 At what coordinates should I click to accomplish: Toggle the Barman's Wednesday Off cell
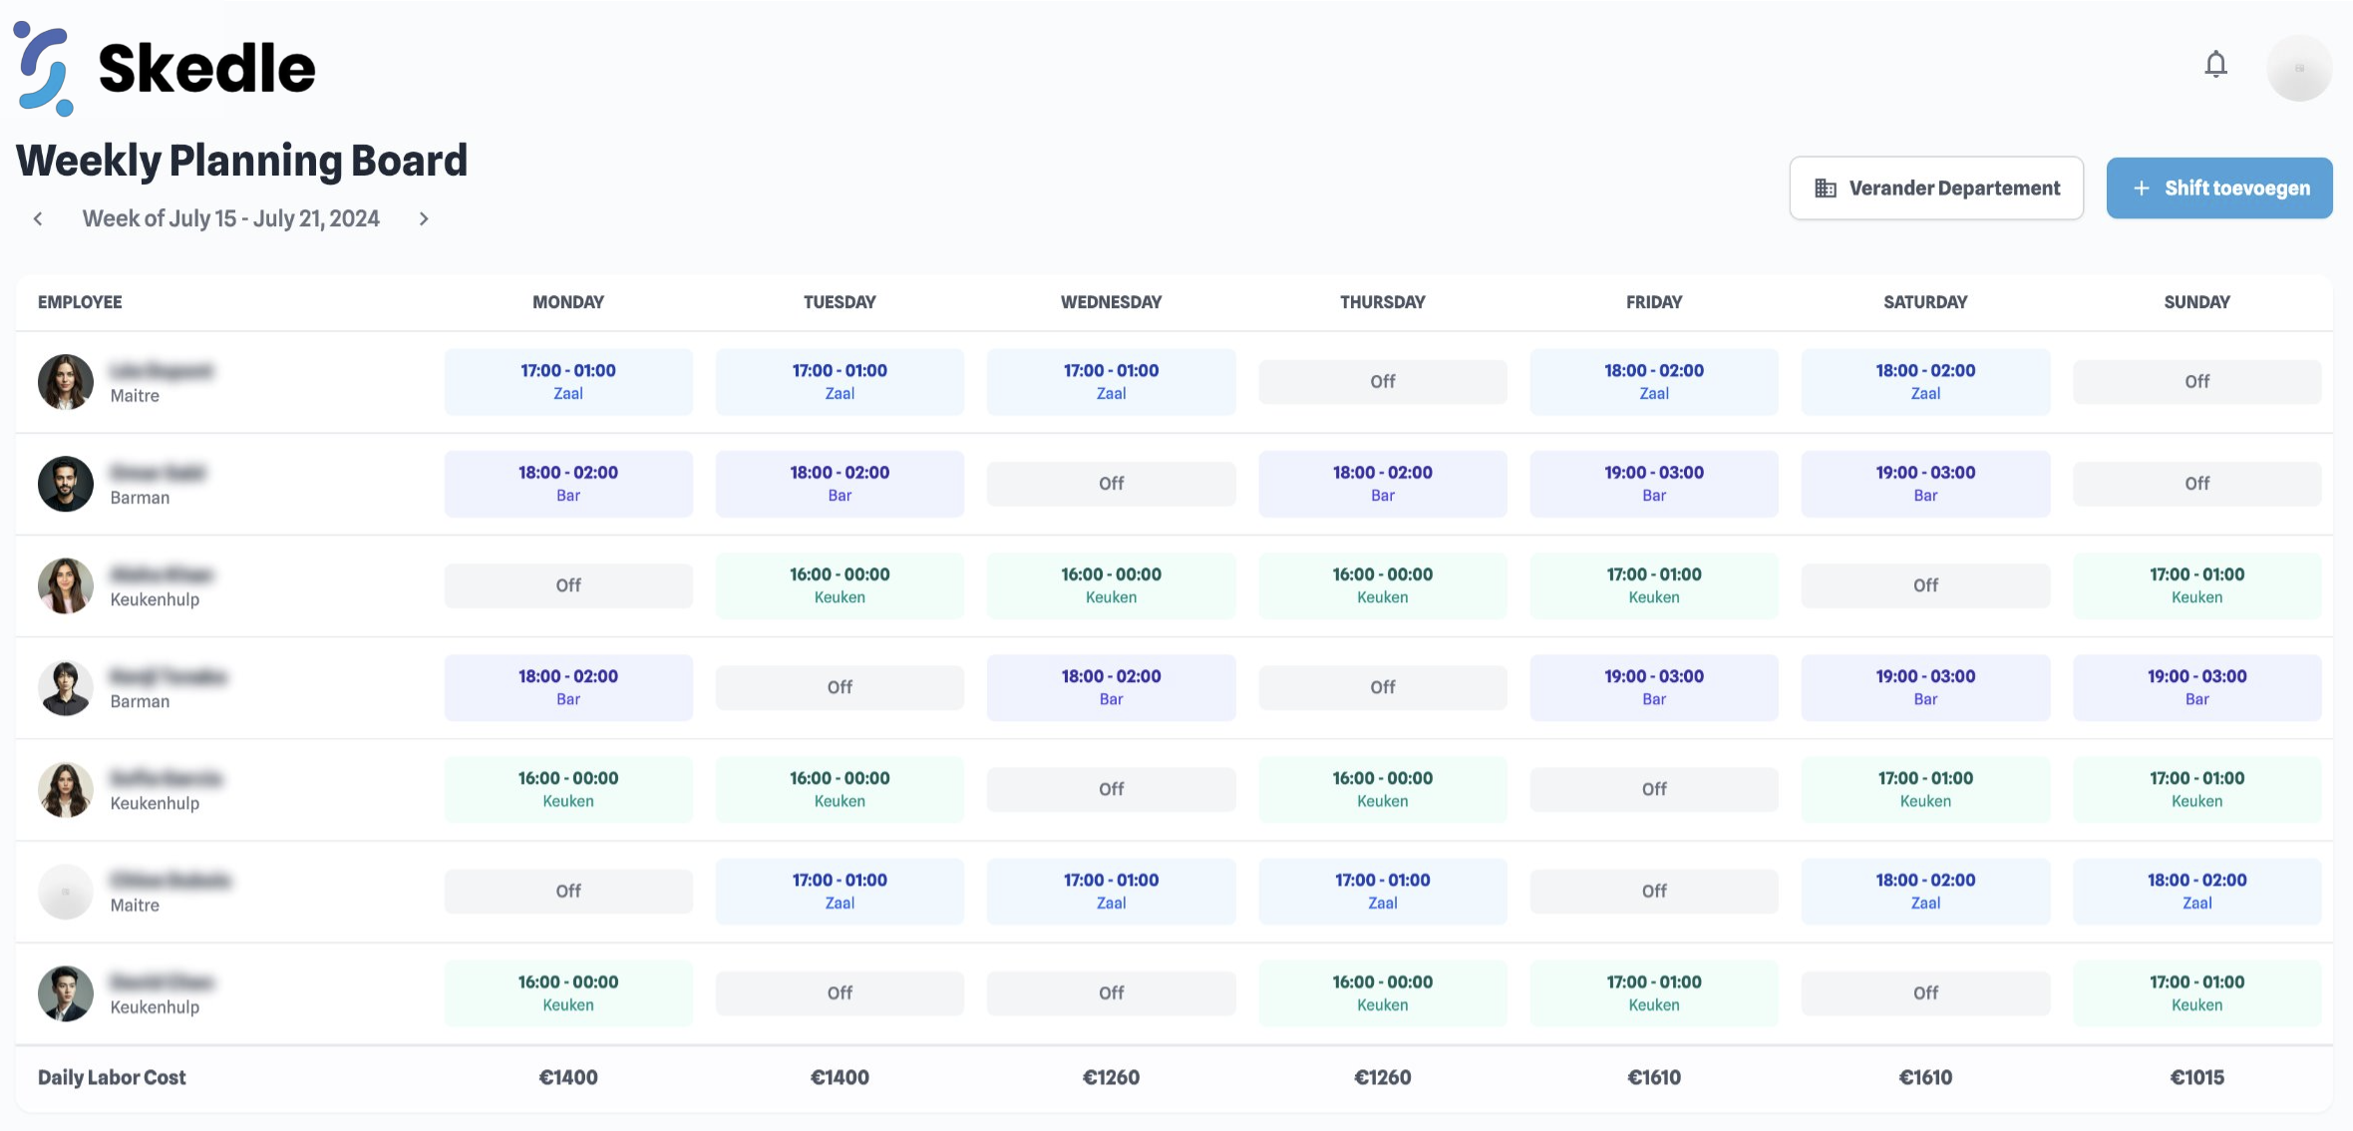(1111, 484)
